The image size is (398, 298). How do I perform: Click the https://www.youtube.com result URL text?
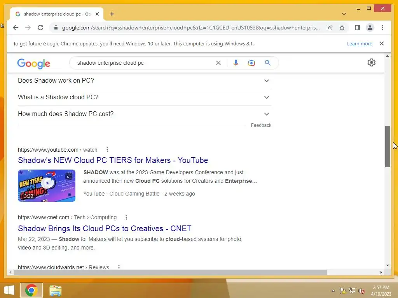(x=48, y=150)
